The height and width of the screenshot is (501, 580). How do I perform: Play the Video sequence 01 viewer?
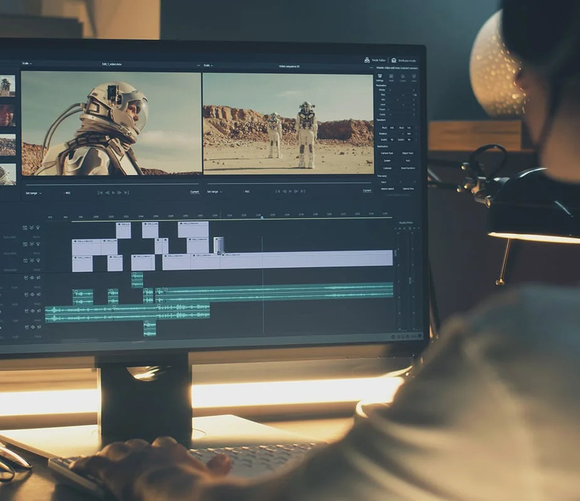(x=290, y=192)
